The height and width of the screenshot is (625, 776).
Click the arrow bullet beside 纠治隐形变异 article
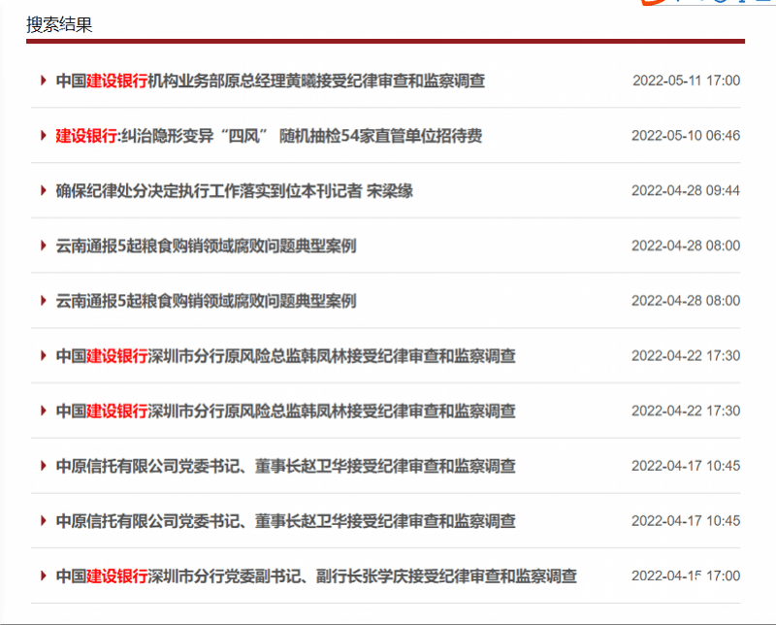(44, 135)
